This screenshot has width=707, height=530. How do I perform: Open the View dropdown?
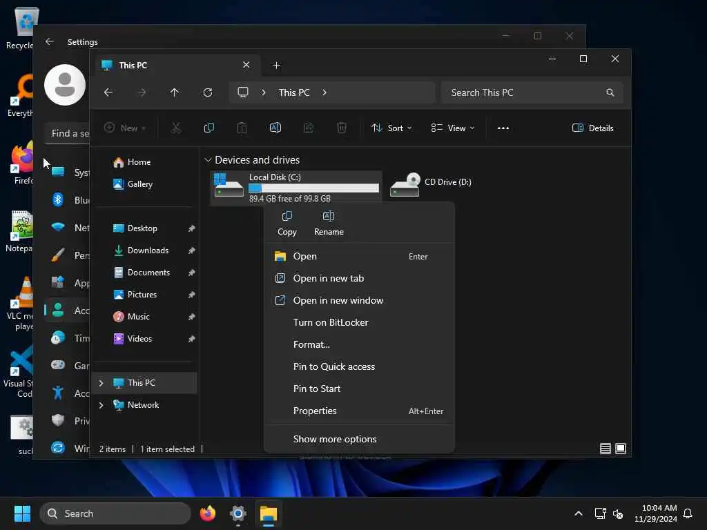[x=453, y=128]
